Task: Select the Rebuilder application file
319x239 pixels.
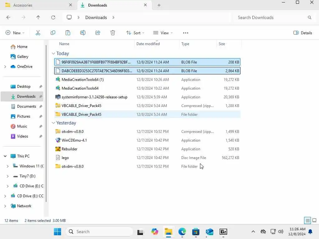Action: click(147, 149)
